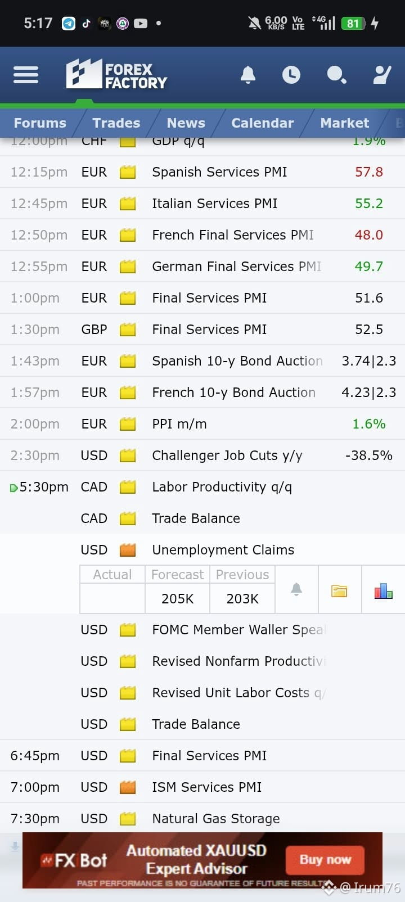The width and height of the screenshot is (405, 902).
Task: Open the Market tab
Action: pos(344,123)
